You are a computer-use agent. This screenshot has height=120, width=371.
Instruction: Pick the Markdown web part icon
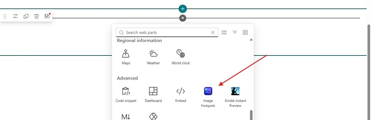[126, 117]
